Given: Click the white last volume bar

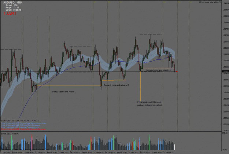Looking at the screenshot, I should point(175,147).
